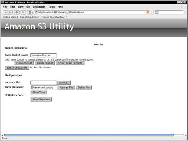This screenshot has width=188, height=141.
Task: Click the Show Time button
Action: point(39,92)
